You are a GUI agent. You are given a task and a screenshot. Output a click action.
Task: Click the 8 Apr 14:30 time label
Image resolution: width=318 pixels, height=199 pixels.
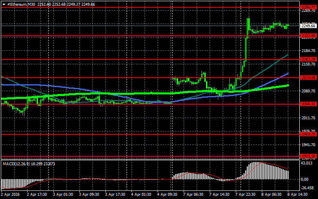(x=297, y=195)
